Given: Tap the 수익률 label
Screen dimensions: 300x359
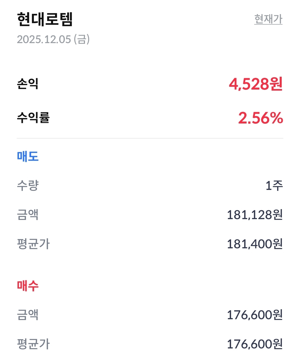Looking at the screenshot, I should point(33,118).
